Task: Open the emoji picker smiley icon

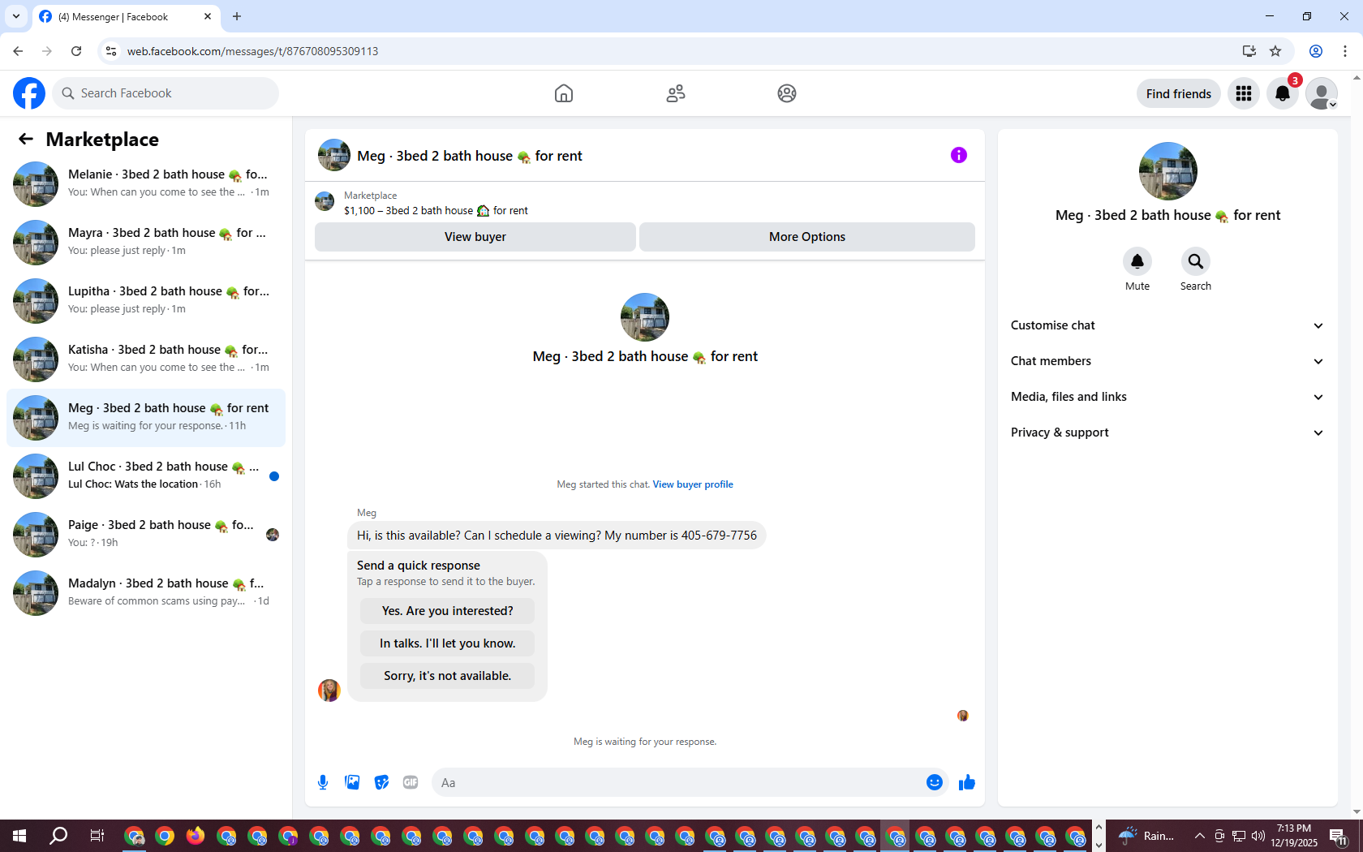Action: coord(935,782)
